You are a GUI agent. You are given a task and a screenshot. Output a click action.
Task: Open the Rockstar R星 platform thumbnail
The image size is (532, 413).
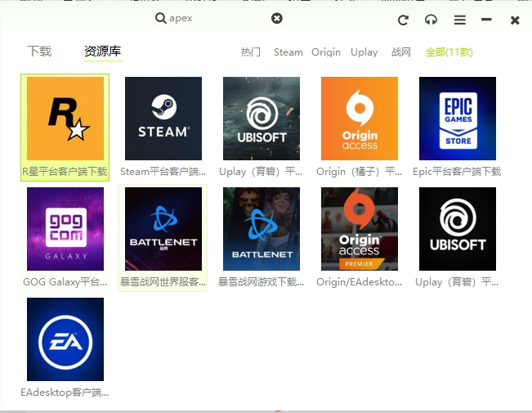point(65,119)
